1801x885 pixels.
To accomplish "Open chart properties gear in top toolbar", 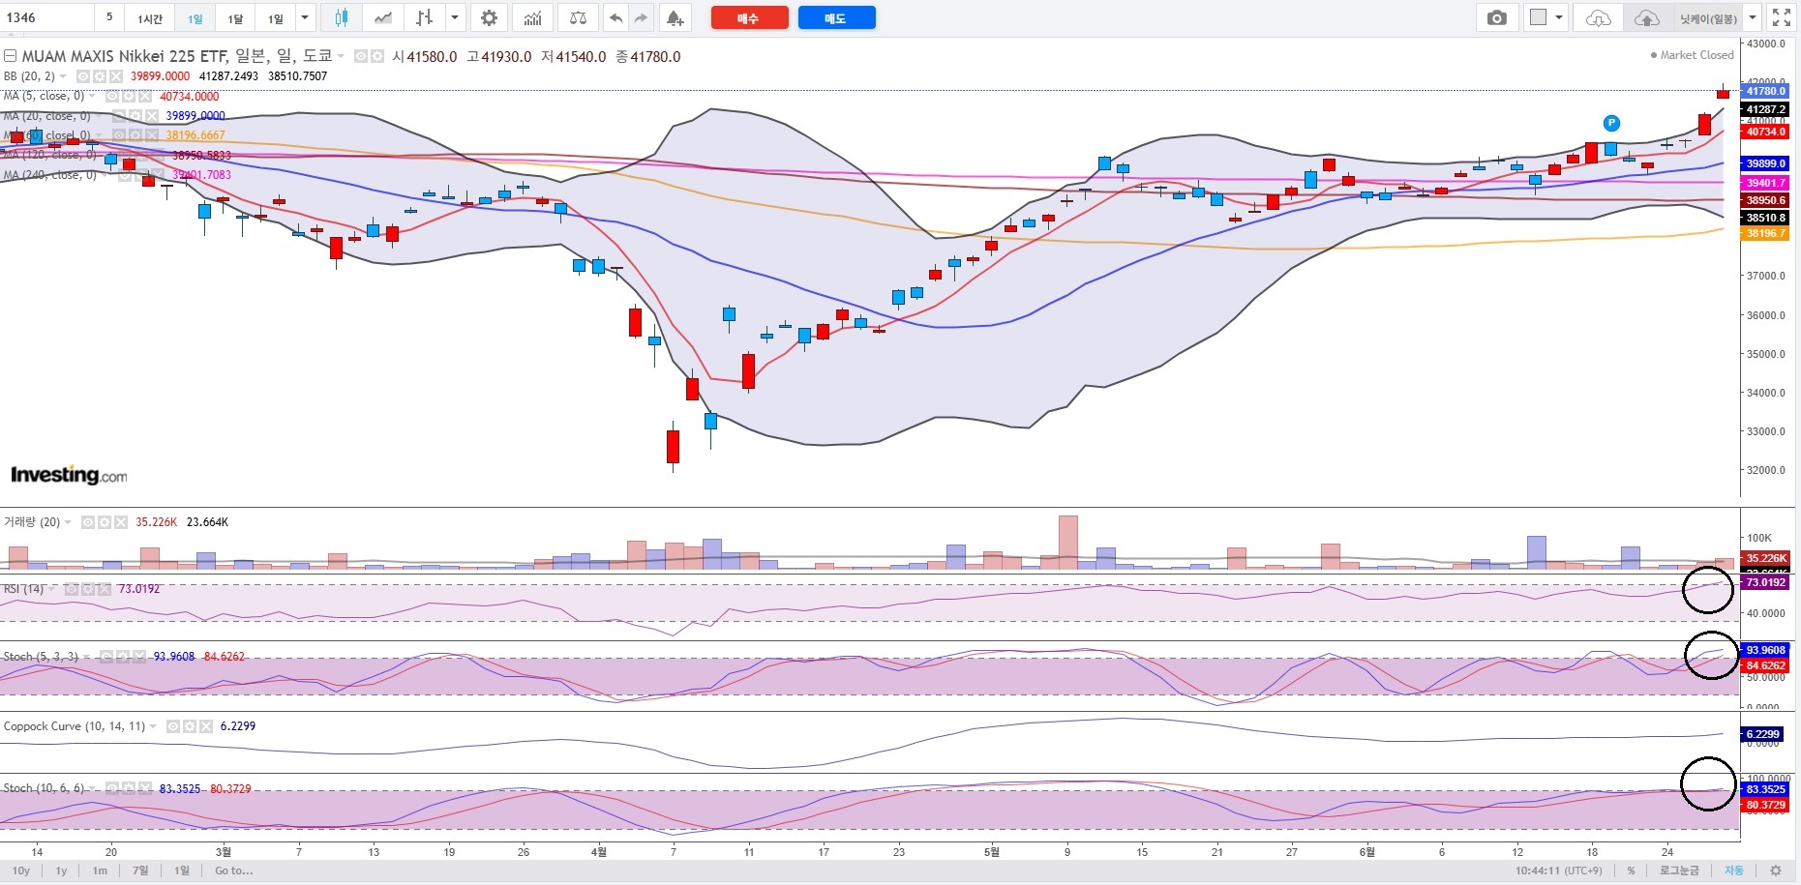I will pos(490,17).
